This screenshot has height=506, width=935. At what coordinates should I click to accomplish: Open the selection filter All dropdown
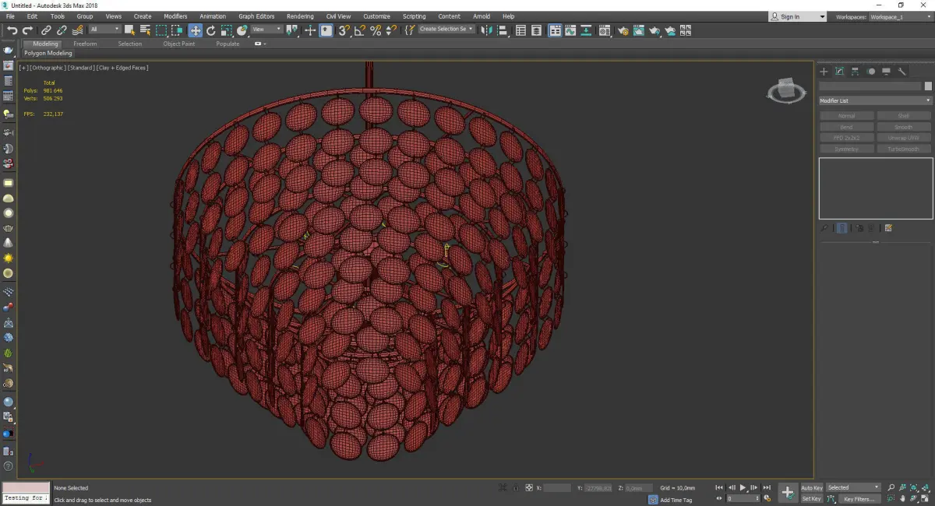[104, 30]
